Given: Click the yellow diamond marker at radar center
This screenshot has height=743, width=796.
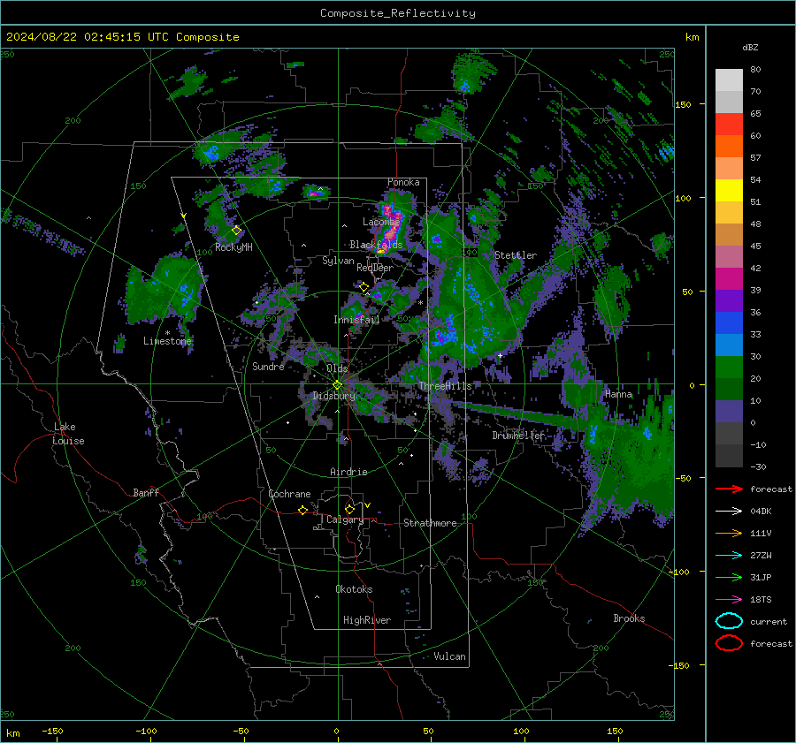Looking at the screenshot, I should click(338, 385).
